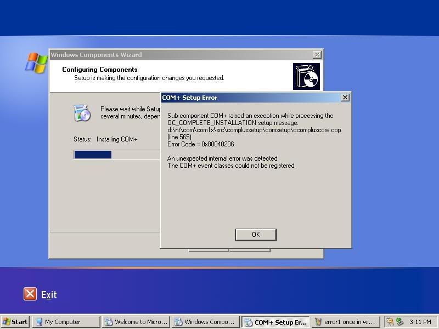Click the Windows flag logo
The width and height of the screenshot is (439, 329).
pyautogui.click(x=36, y=63)
